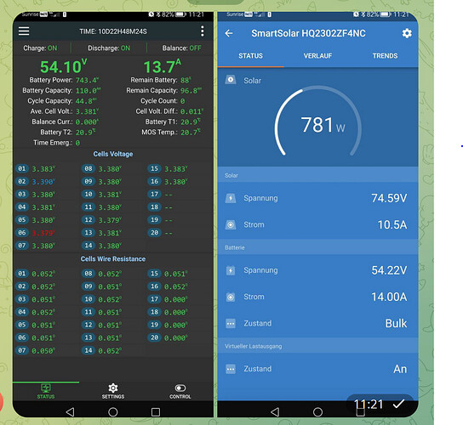Tap solar Spannung value 74.59V
This screenshot has width=463, height=425.
(x=389, y=198)
